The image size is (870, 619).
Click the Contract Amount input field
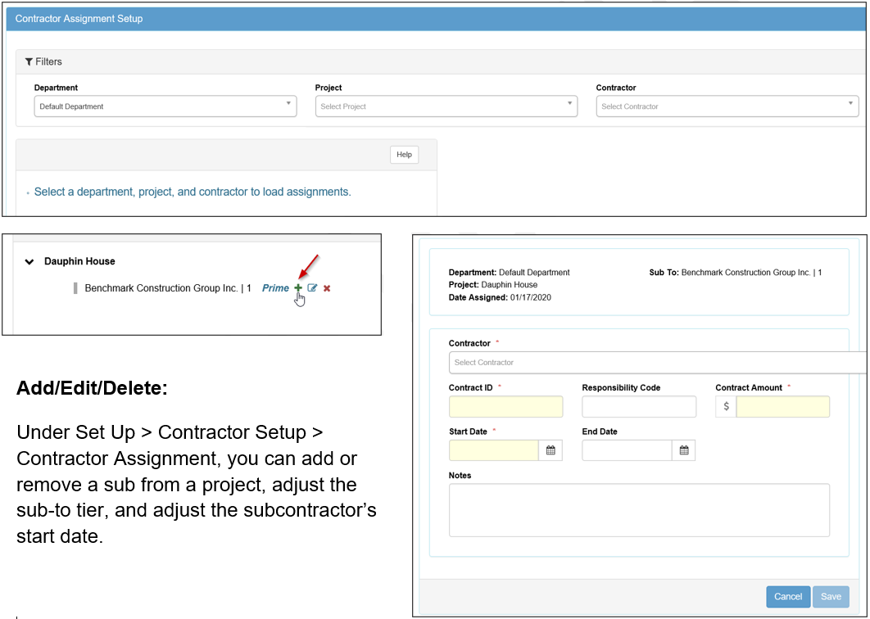(783, 407)
